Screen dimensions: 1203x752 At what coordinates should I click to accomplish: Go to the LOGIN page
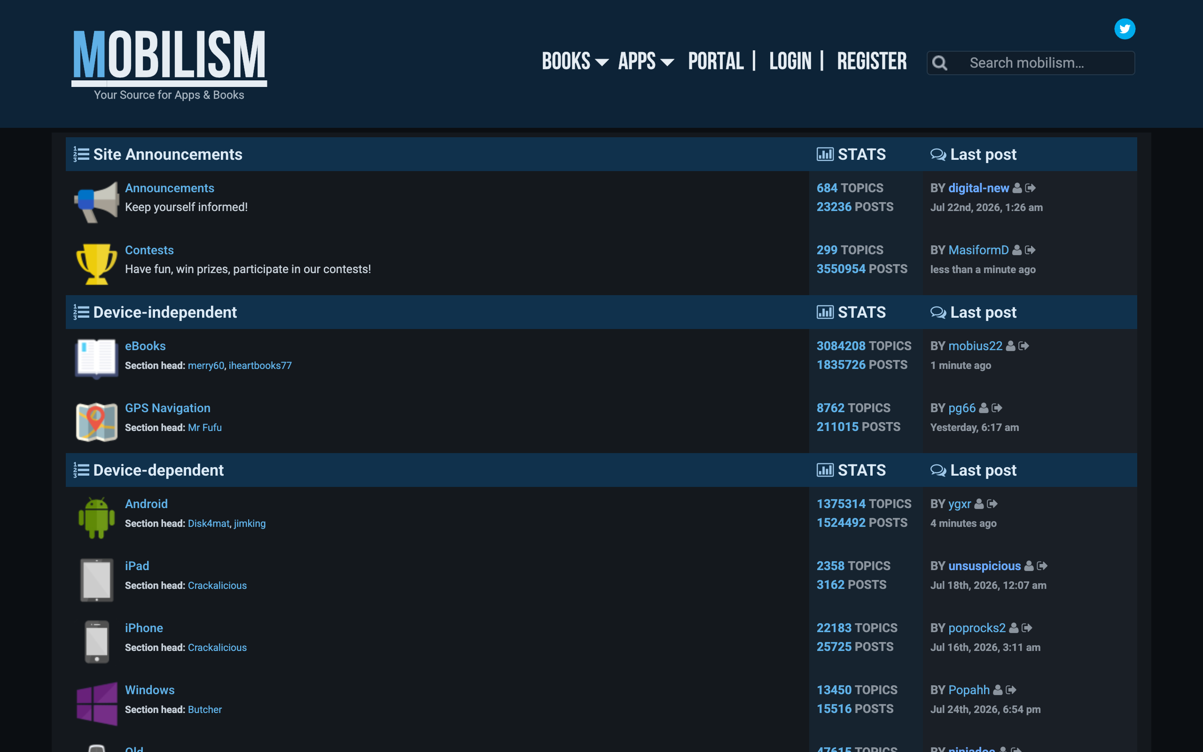tap(790, 62)
